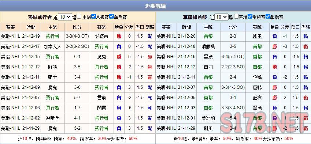311x144 pixels.
Task: Click the away team 雪崩
Action: coord(101,98)
